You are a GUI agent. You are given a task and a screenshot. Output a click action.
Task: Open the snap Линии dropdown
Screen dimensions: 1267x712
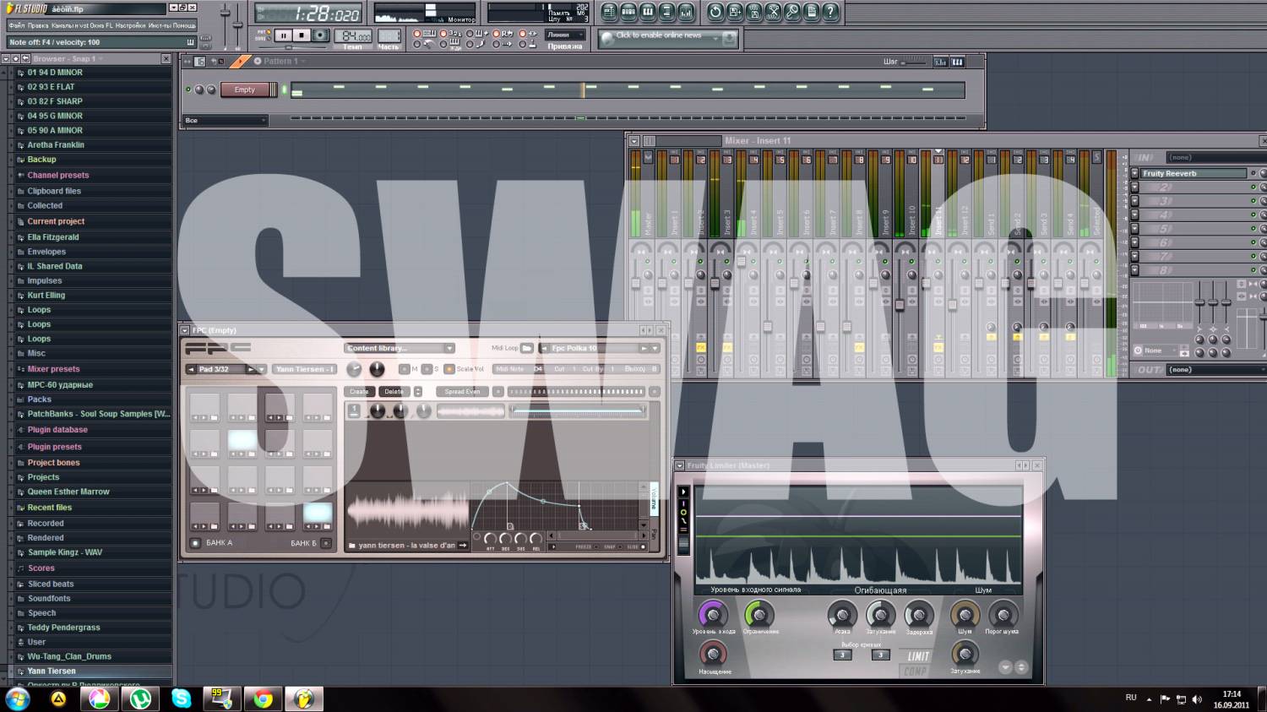tap(565, 35)
